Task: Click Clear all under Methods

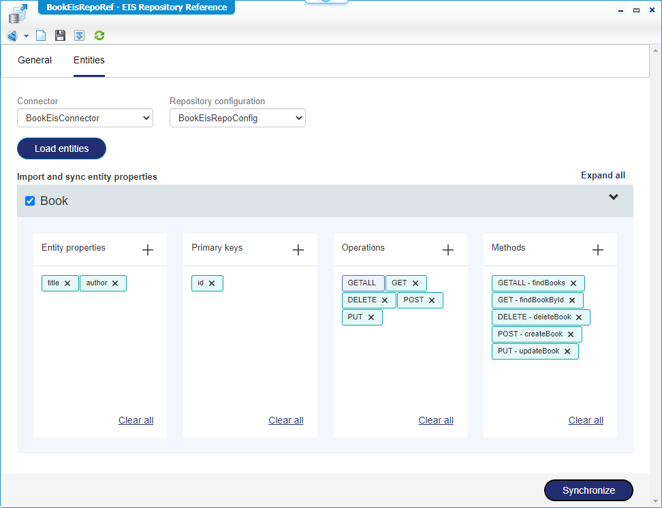Action: point(586,420)
